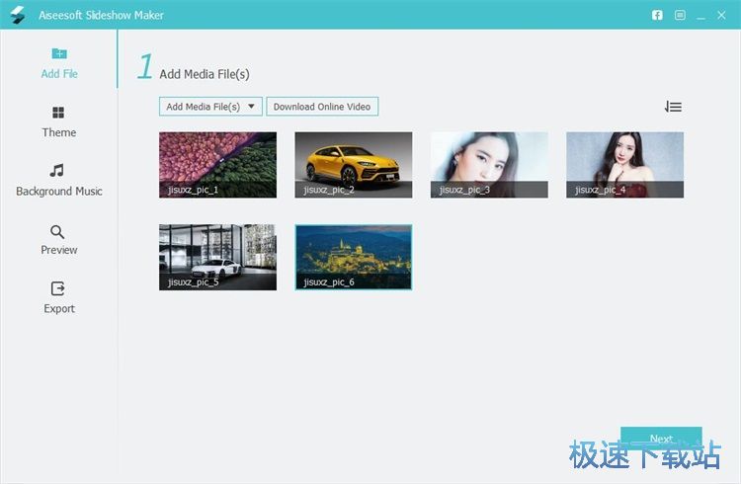Open the Export step

(x=58, y=297)
